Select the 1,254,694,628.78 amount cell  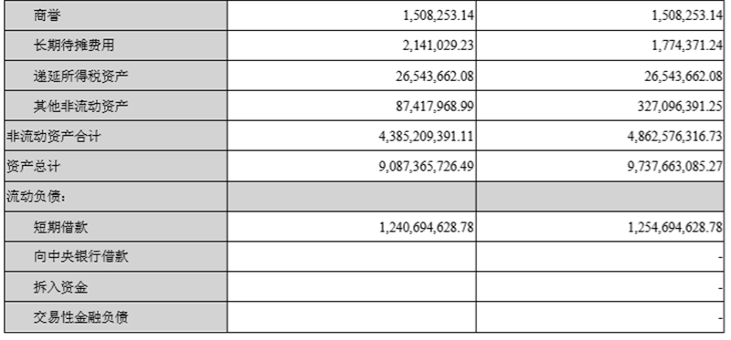(x=600, y=227)
